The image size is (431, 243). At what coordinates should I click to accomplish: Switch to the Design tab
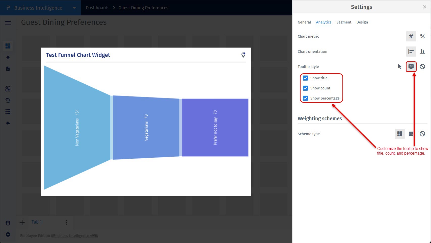click(362, 22)
